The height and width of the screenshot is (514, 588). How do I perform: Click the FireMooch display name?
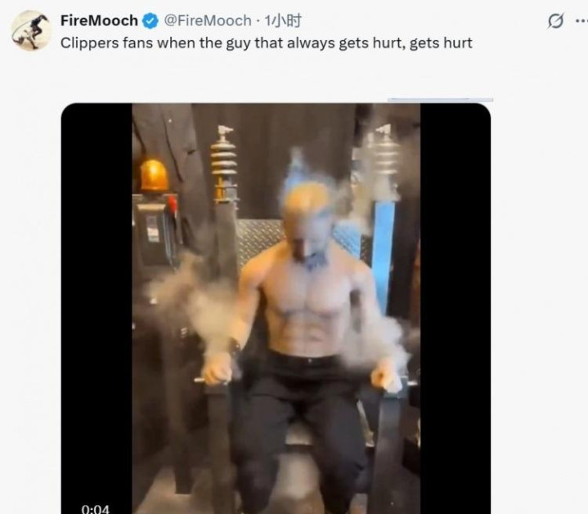(100, 20)
